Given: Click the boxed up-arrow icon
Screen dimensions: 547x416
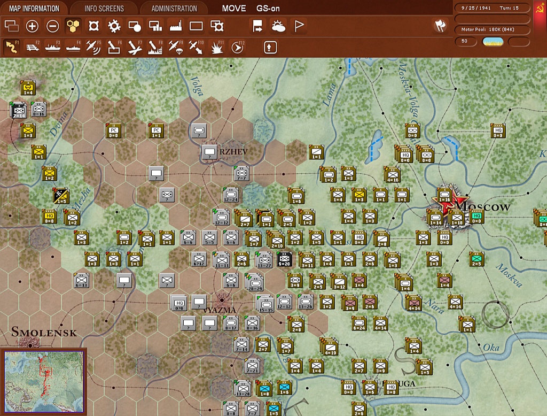Looking at the screenshot, I should [x=270, y=47].
